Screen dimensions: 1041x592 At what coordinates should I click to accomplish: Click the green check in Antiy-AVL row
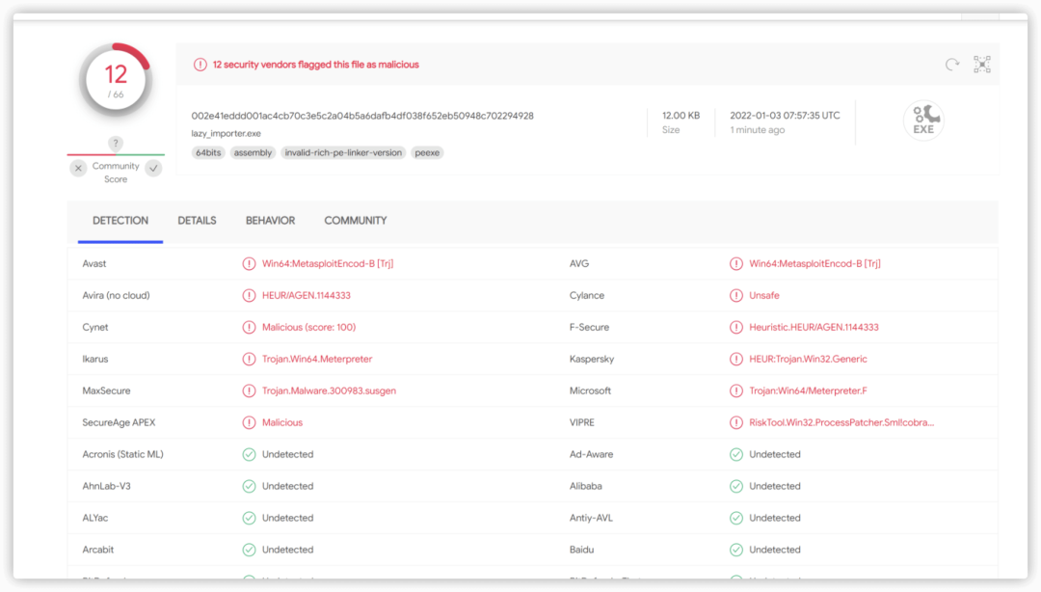(736, 519)
